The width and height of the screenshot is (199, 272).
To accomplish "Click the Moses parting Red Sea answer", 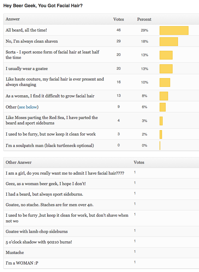I will [x=52, y=120].
